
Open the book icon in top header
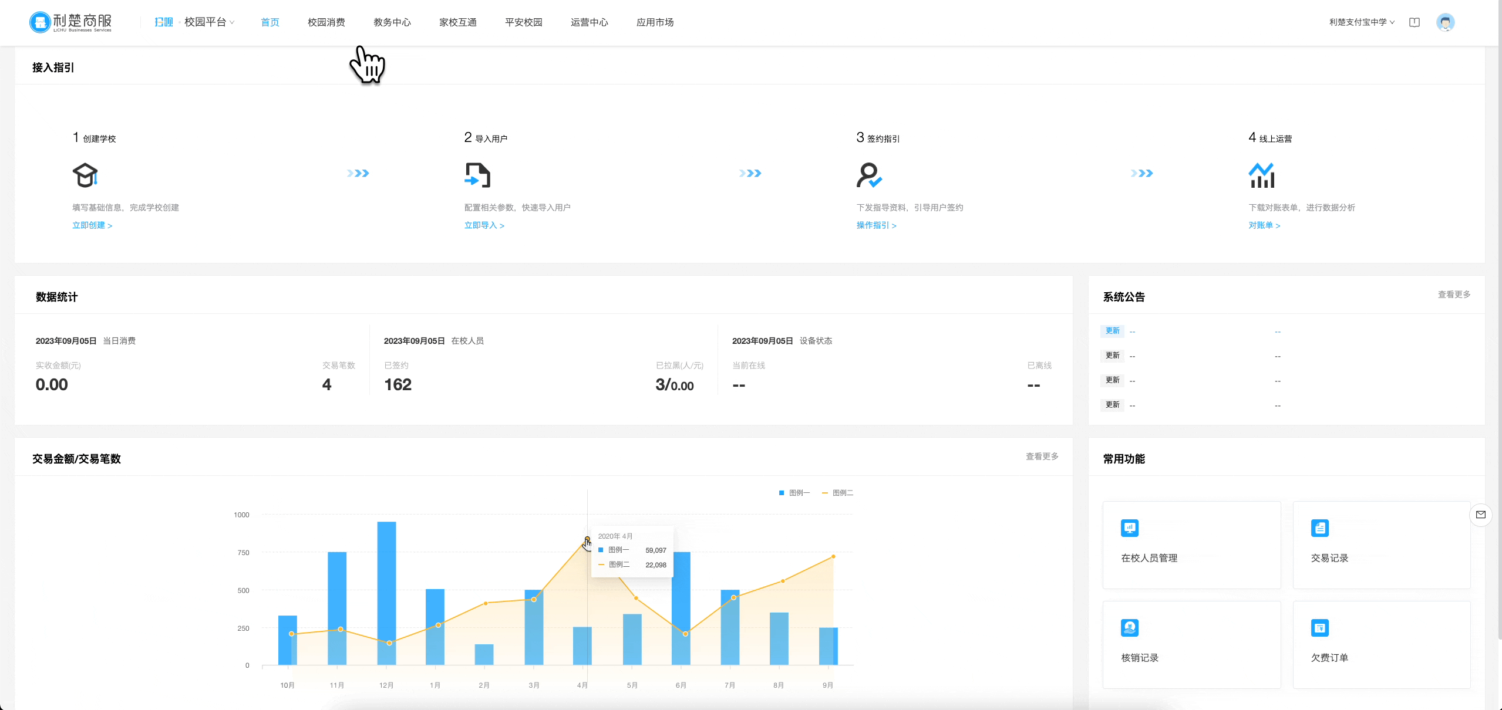click(1415, 22)
